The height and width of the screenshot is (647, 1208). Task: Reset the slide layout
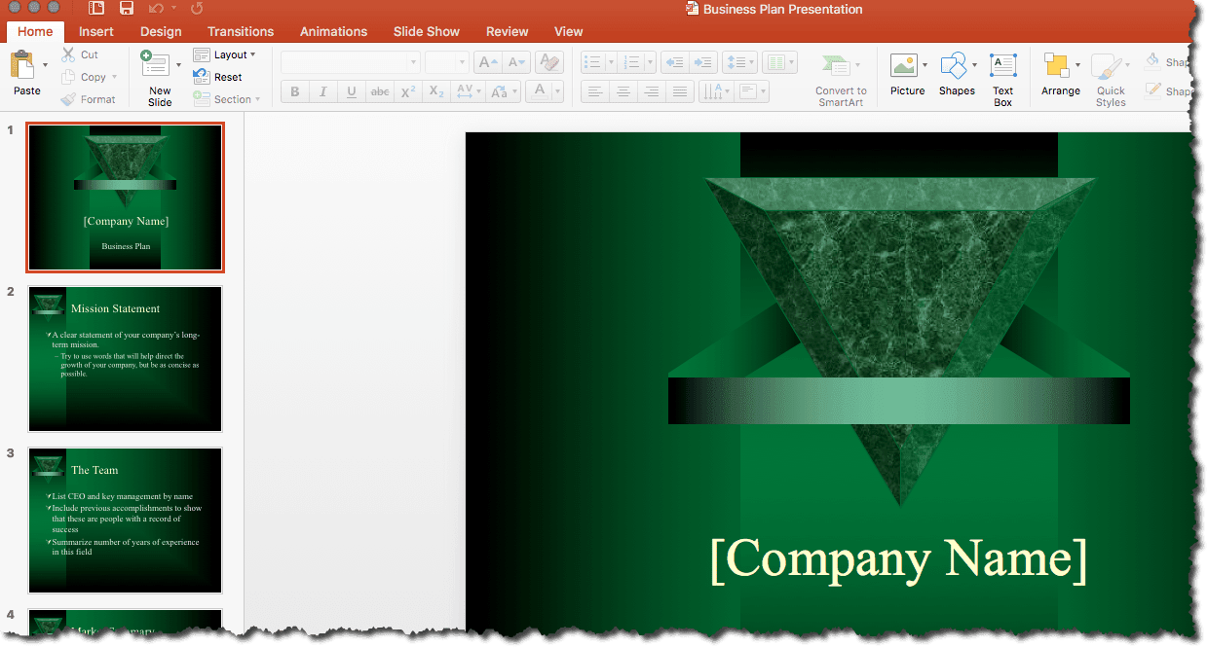point(217,77)
